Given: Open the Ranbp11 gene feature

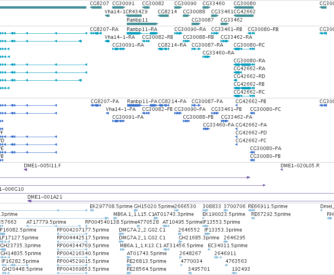Looking at the screenshot, I should 142,24.
